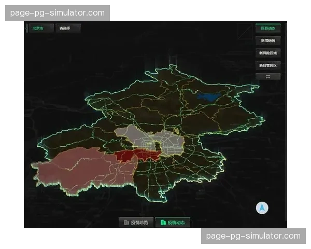Open the 请选择 district dropdown
311x249 pixels.
pos(68,28)
